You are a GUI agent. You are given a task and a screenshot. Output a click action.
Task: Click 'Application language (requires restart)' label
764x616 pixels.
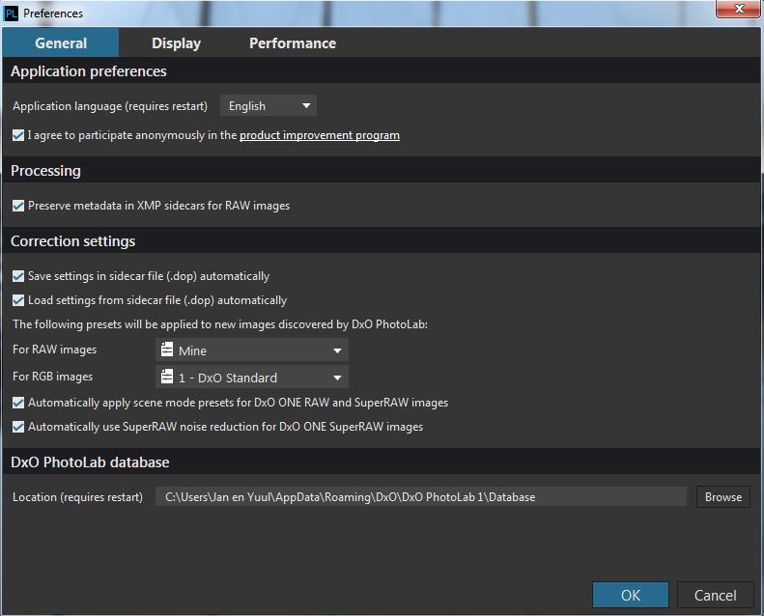[110, 106]
